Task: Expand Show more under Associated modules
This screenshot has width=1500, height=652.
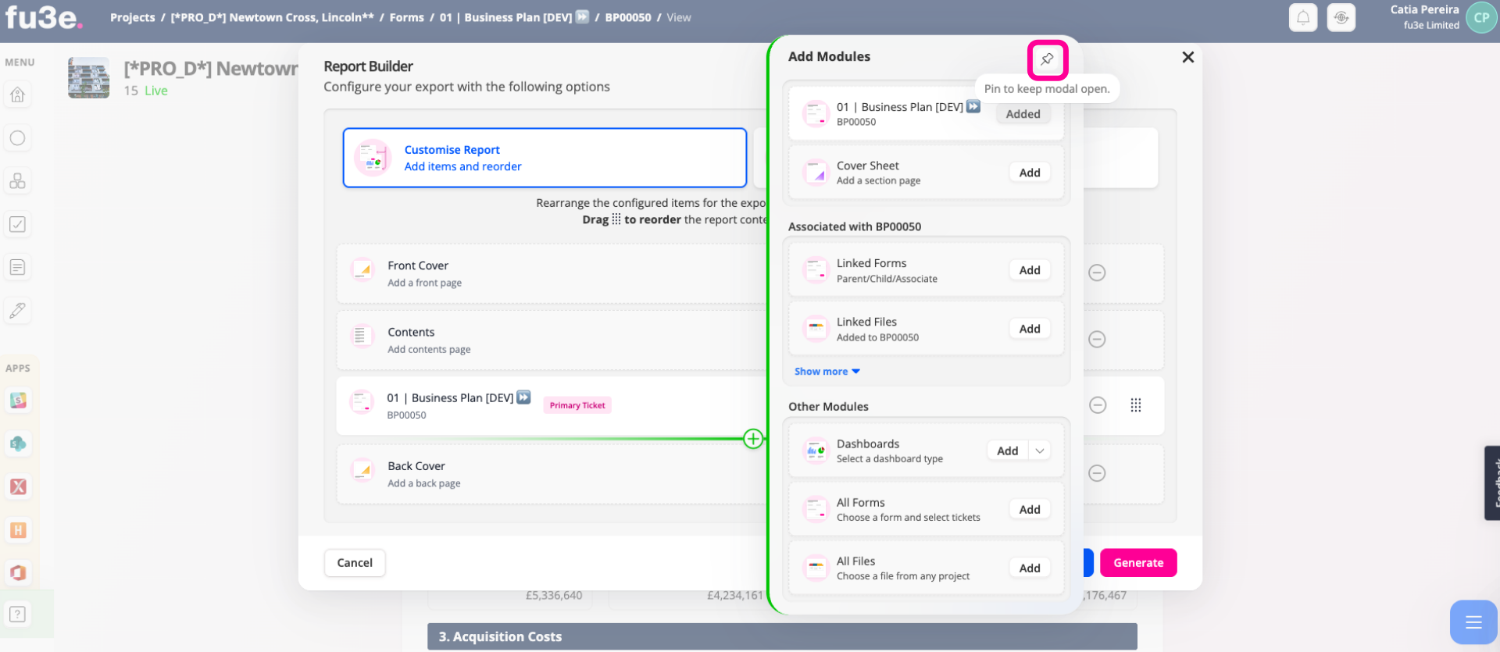Action: click(827, 372)
